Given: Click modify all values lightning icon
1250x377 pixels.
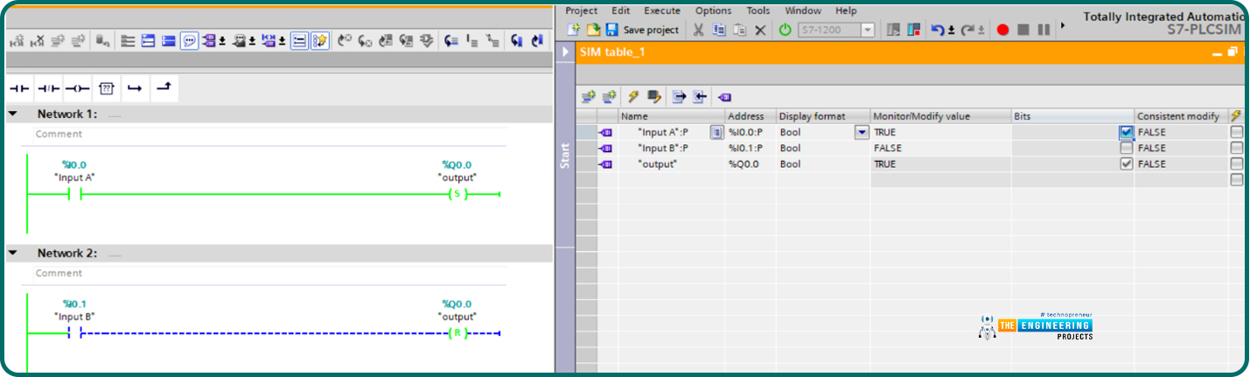Looking at the screenshot, I should (633, 96).
